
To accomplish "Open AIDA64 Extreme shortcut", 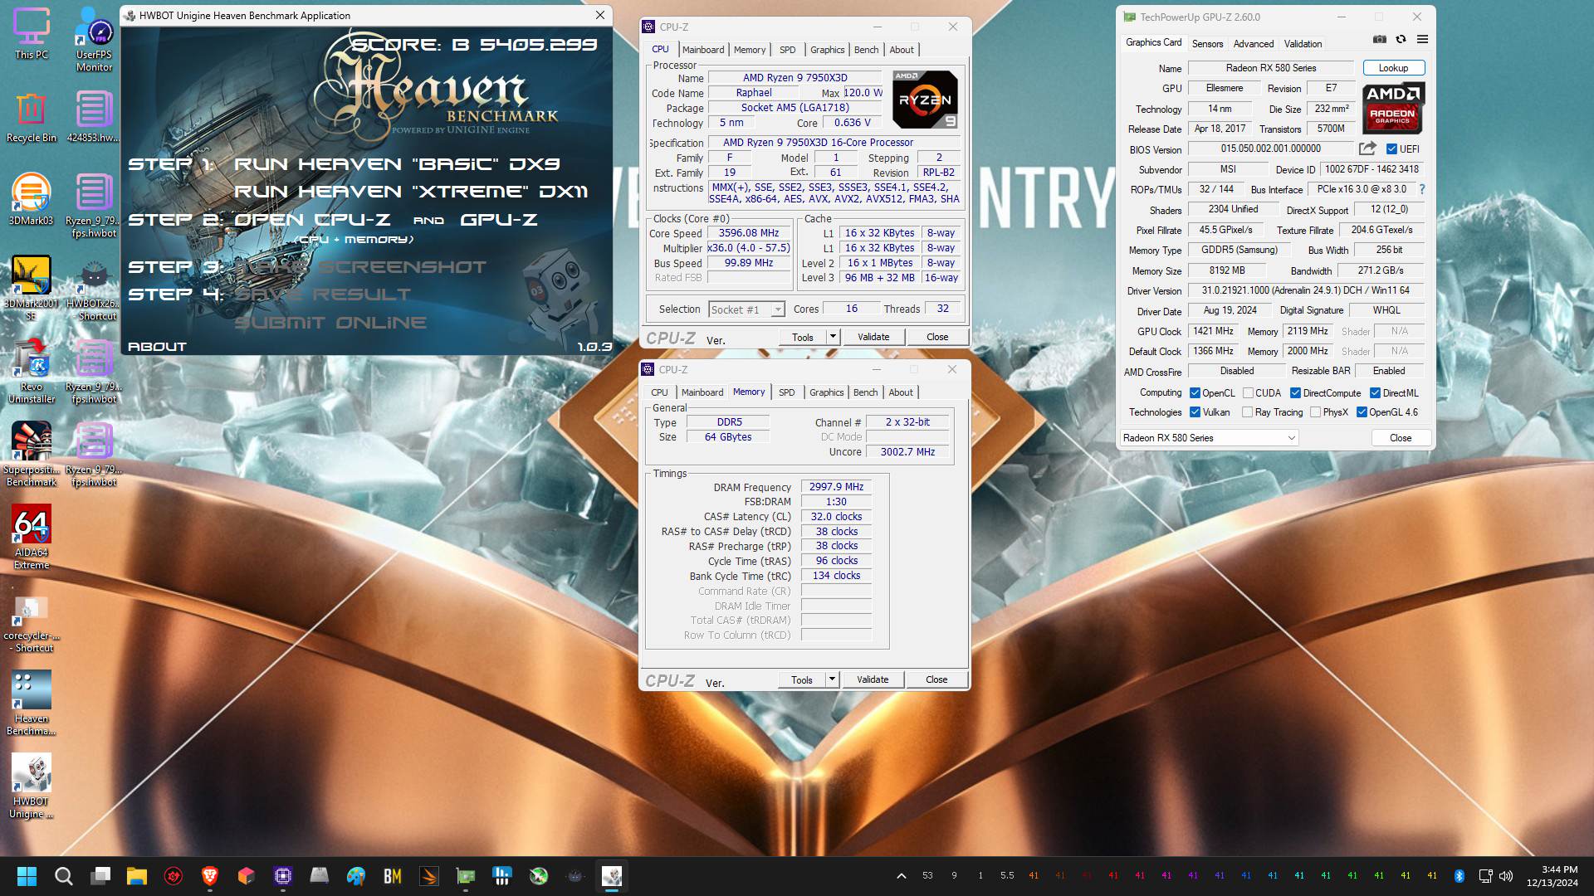I will point(31,538).
